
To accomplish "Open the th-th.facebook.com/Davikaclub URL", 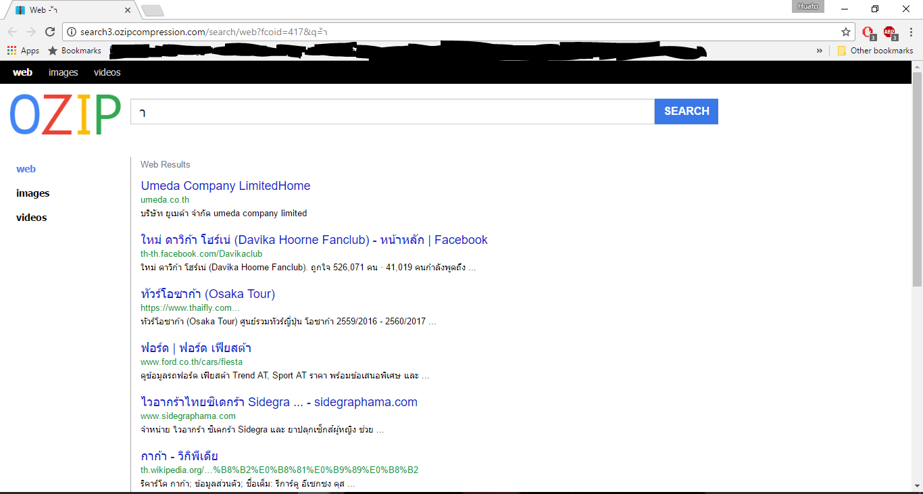I will click(x=201, y=254).
